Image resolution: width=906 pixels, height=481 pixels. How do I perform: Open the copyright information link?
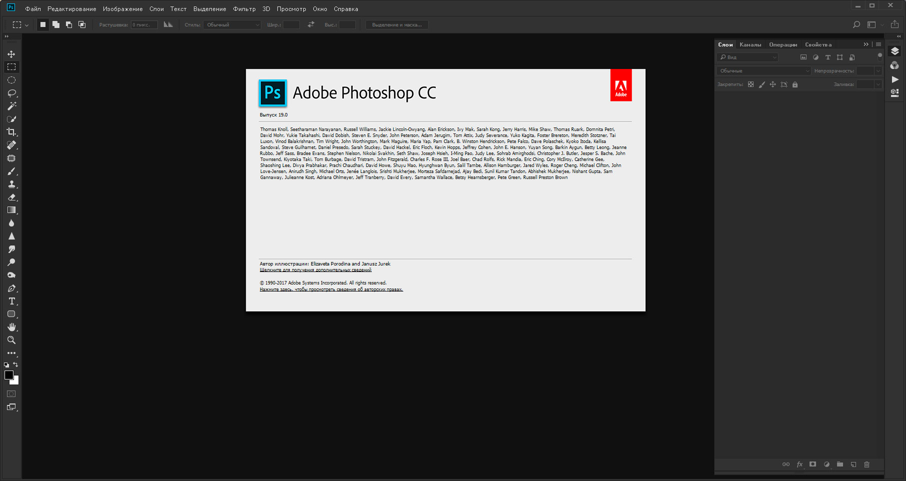pos(331,289)
